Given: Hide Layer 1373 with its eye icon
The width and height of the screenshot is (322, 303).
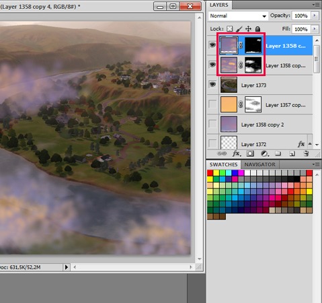Looking at the screenshot, I should point(212,84).
